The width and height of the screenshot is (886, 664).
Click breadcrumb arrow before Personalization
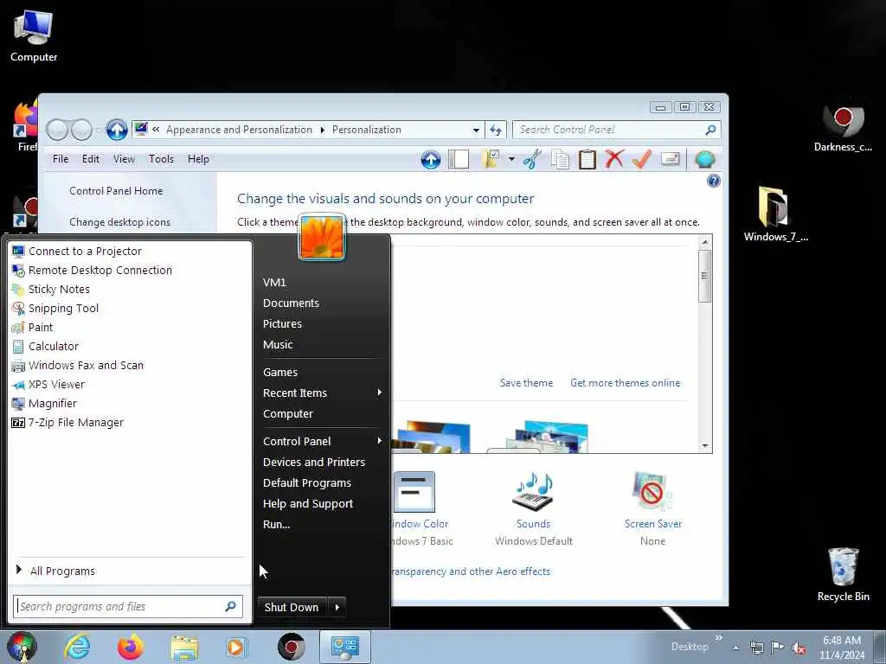pos(322,130)
